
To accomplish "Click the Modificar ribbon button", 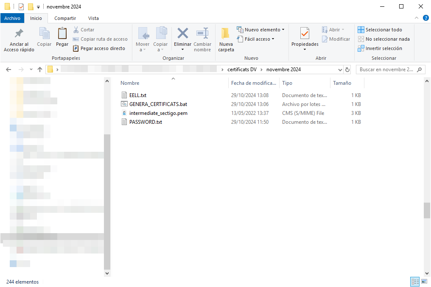I will (x=336, y=39).
